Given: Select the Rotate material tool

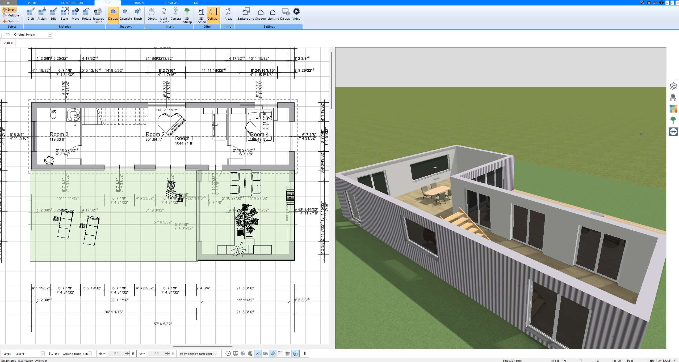Looking at the screenshot, I should pyautogui.click(x=86, y=14).
